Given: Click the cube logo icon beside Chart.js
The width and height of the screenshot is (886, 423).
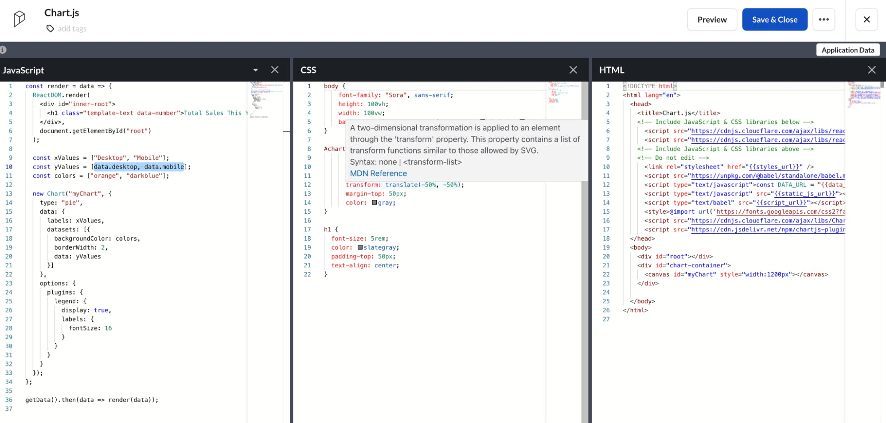Looking at the screenshot, I should 19,19.
